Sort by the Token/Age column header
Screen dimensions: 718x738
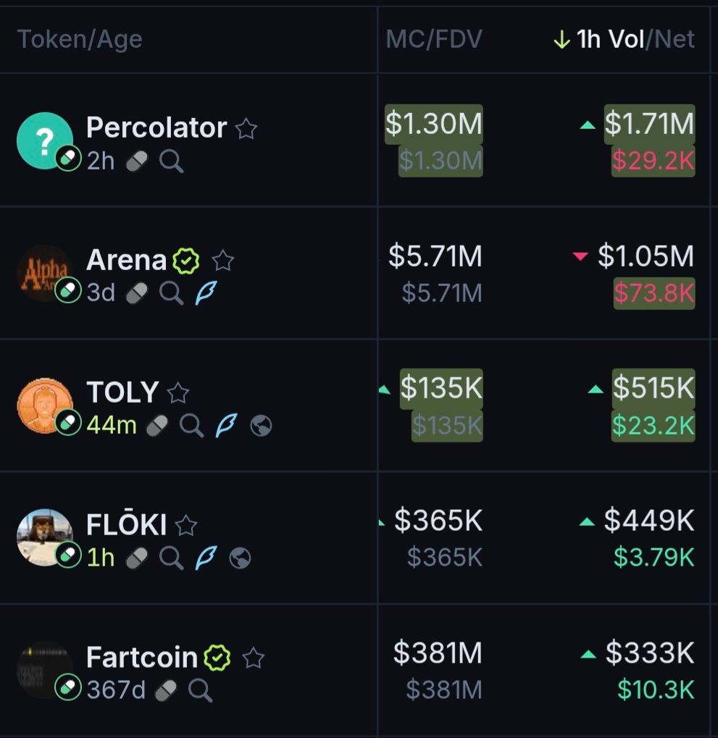coord(80,40)
